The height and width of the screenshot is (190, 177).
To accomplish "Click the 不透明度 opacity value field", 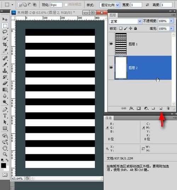I will click(164, 21).
